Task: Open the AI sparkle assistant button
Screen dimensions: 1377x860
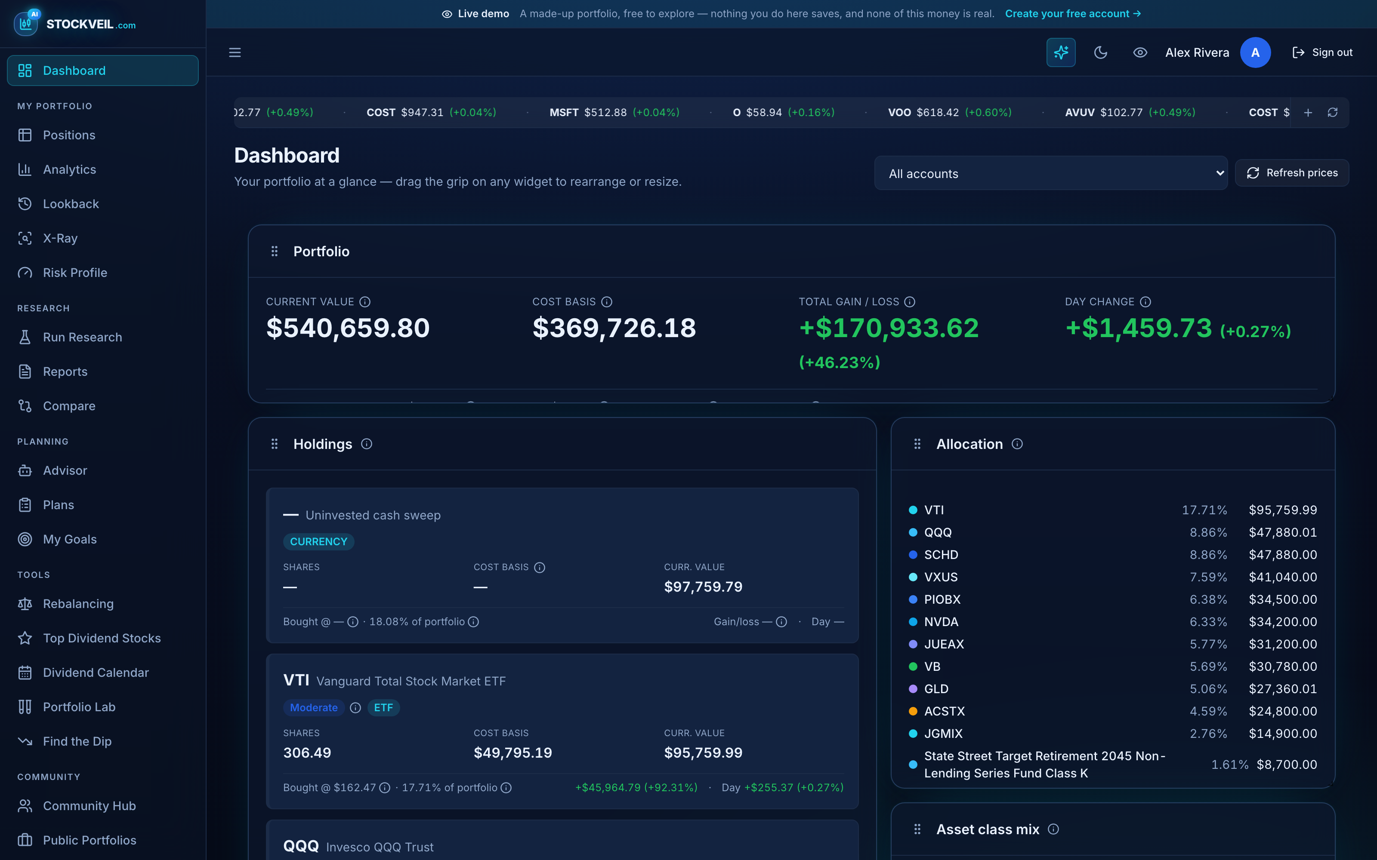Action: coord(1061,52)
